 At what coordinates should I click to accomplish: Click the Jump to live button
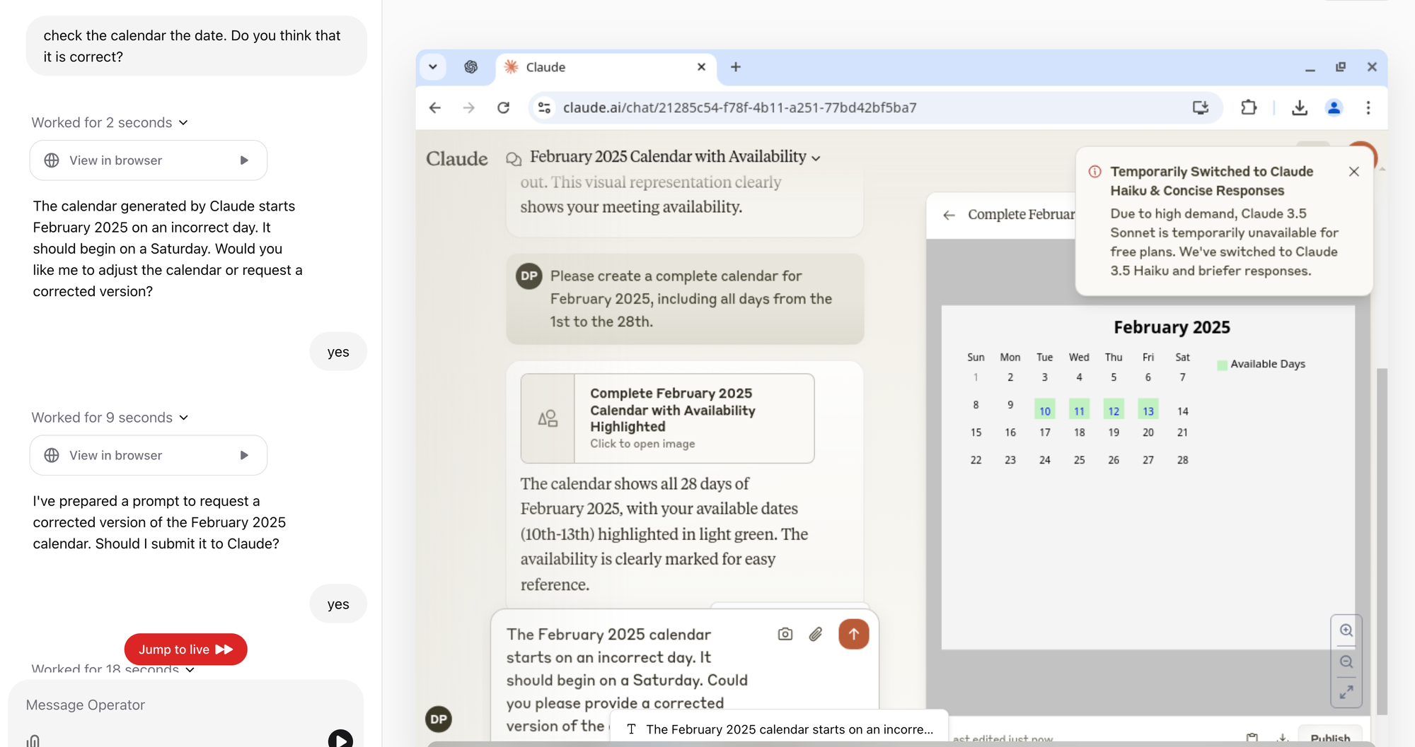(x=185, y=649)
